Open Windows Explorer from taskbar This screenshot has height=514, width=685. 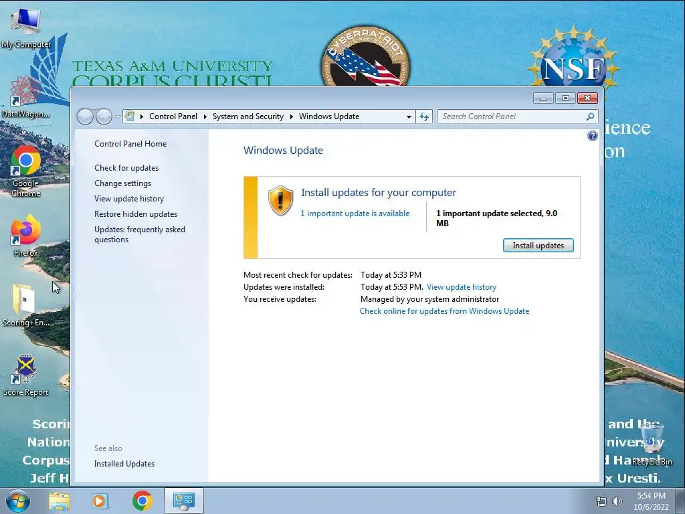[60, 501]
